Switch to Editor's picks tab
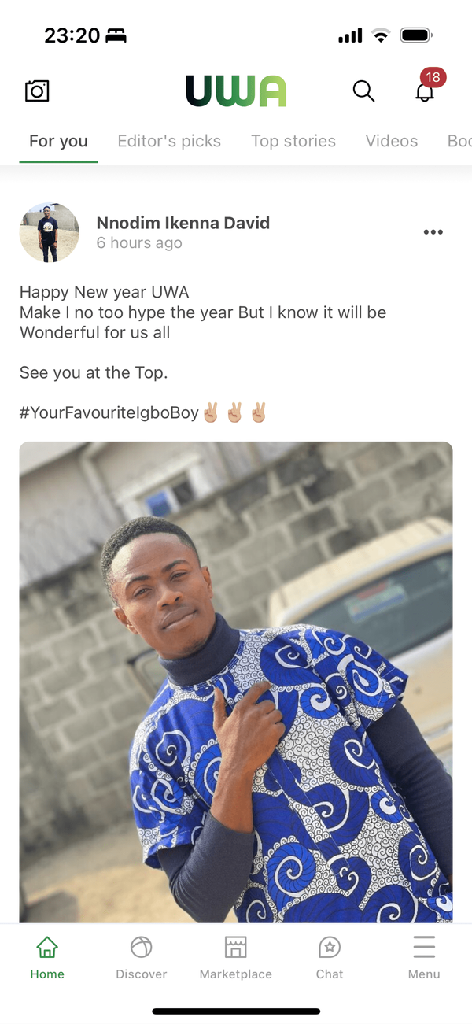The height and width of the screenshot is (1024, 472). point(169,142)
